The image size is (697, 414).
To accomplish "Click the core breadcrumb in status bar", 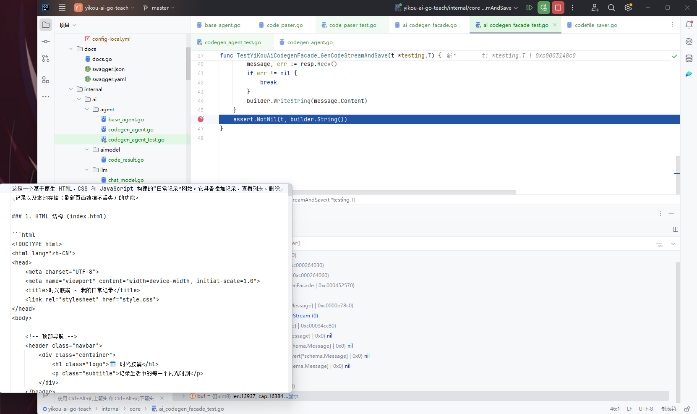I will point(135,409).
